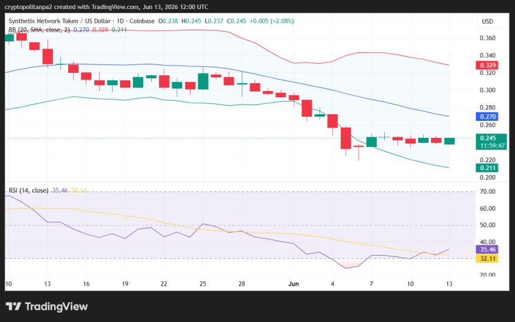Image resolution: width=515 pixels, height=322 pixels.
Task: Click the 'Jun' date label on time axis
Action: pyautogui.click(x=293, y=284)
